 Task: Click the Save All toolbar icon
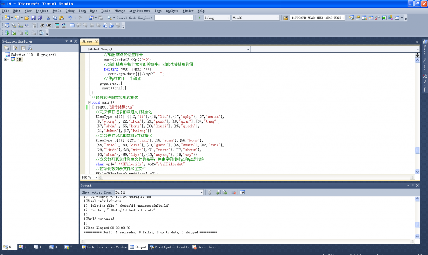coord(40,18)
